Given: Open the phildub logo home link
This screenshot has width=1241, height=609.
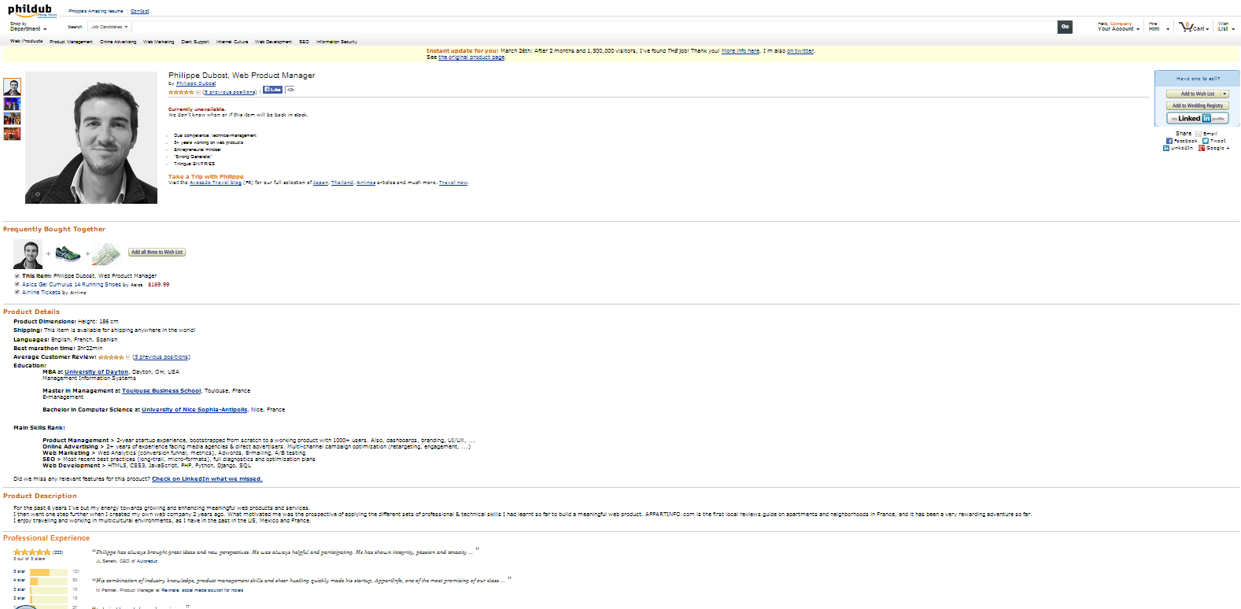Looking at the screenshot, I should coord(29,9).
